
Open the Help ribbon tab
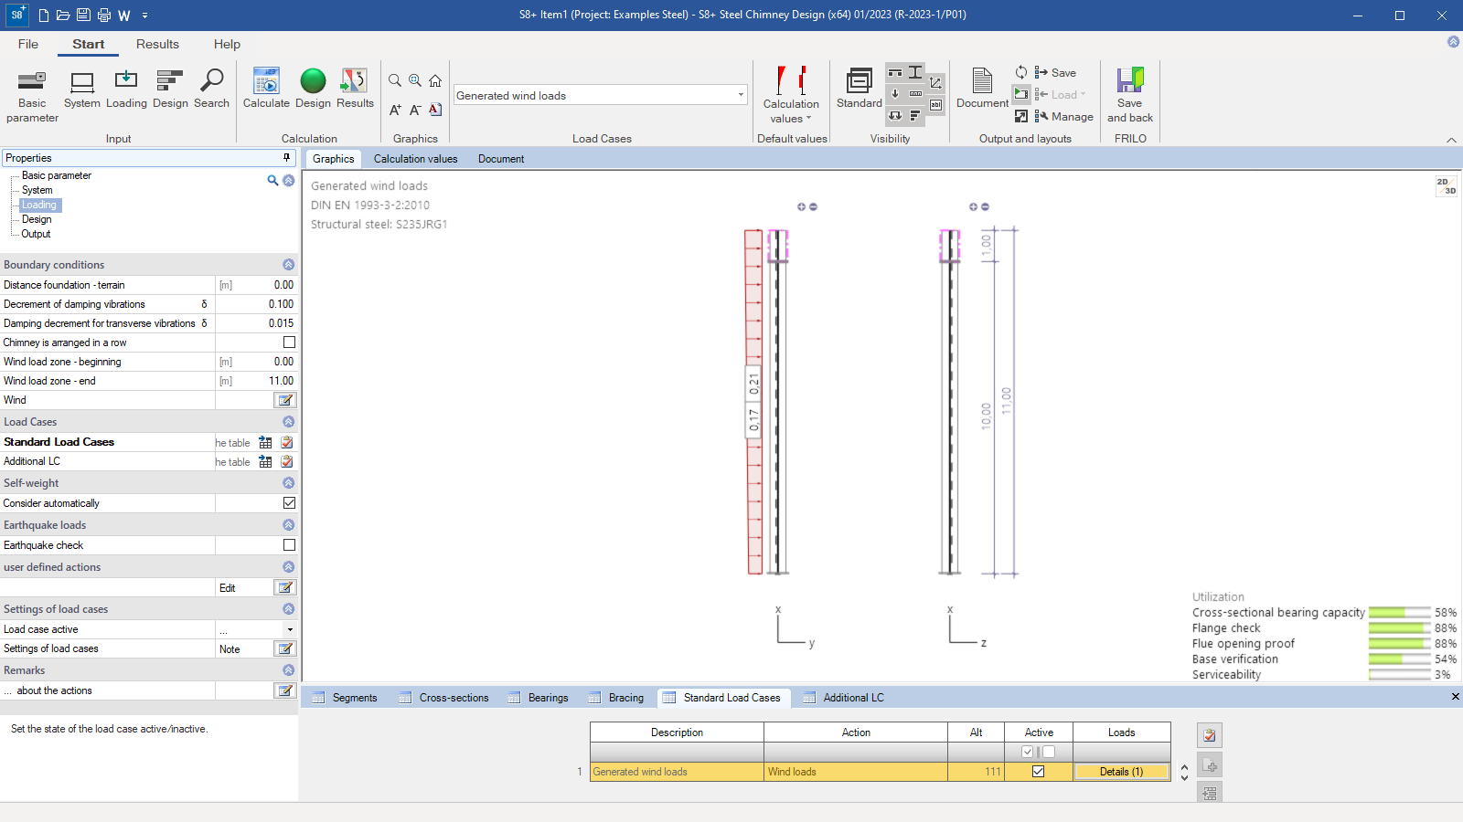(227, 44)
